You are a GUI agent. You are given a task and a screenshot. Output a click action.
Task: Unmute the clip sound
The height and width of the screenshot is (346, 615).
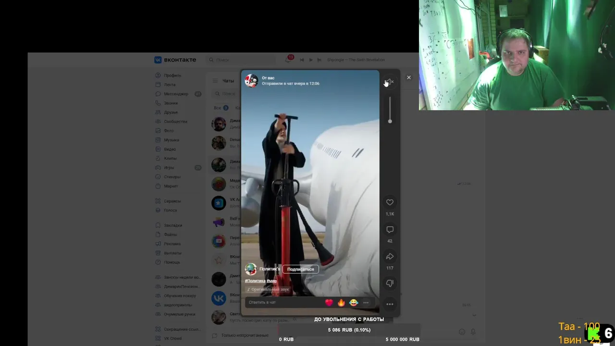(x=390, y=82)
